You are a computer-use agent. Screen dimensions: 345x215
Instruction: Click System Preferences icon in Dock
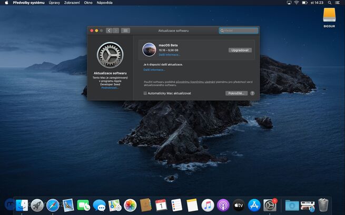(x=270, y=206)
